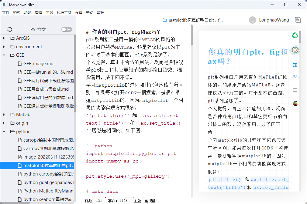The image size is (307, 204).
Task: Open the 文件 menu
Action: pyautogui.click(x=6, y=13)
